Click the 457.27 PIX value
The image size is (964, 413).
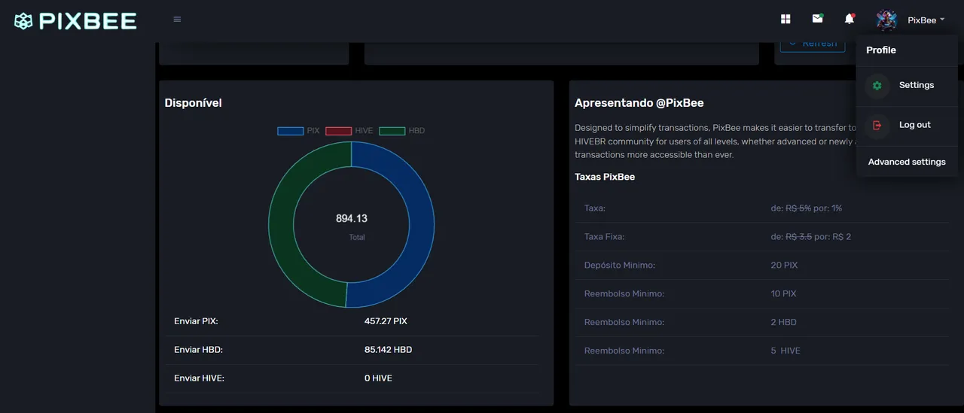coord(386,321)
